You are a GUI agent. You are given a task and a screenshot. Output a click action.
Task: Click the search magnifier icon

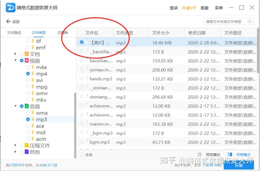(x=250, y=21)
